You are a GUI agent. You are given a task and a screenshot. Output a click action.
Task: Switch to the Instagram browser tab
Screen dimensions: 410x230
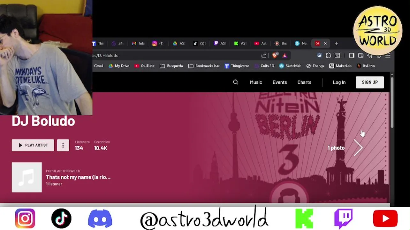tap(158, 43)
